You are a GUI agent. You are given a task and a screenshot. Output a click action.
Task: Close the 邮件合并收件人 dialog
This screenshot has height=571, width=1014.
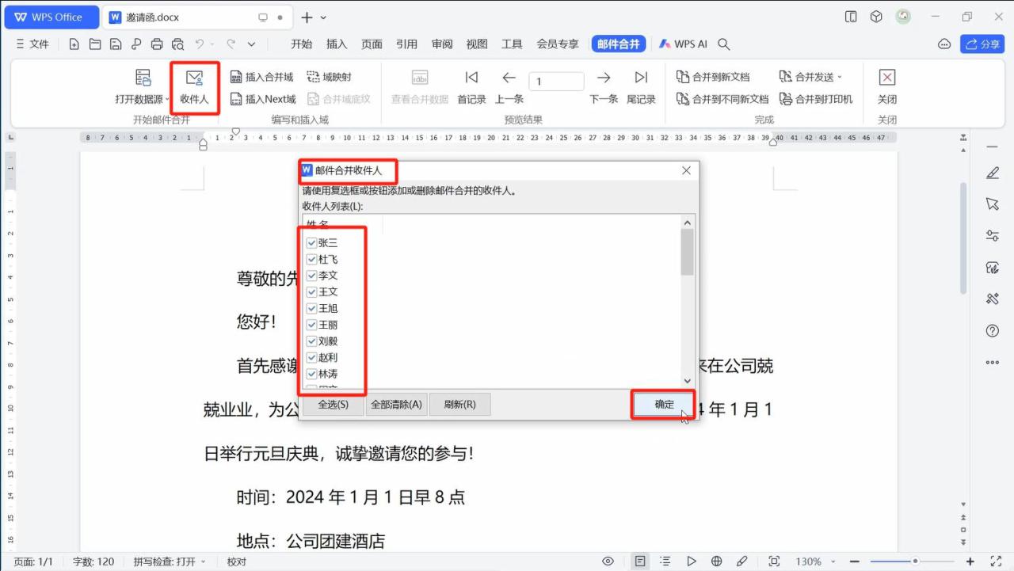[686, 170]
